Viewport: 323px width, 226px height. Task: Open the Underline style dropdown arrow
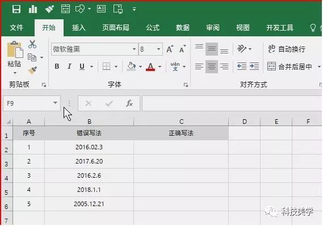91,66
